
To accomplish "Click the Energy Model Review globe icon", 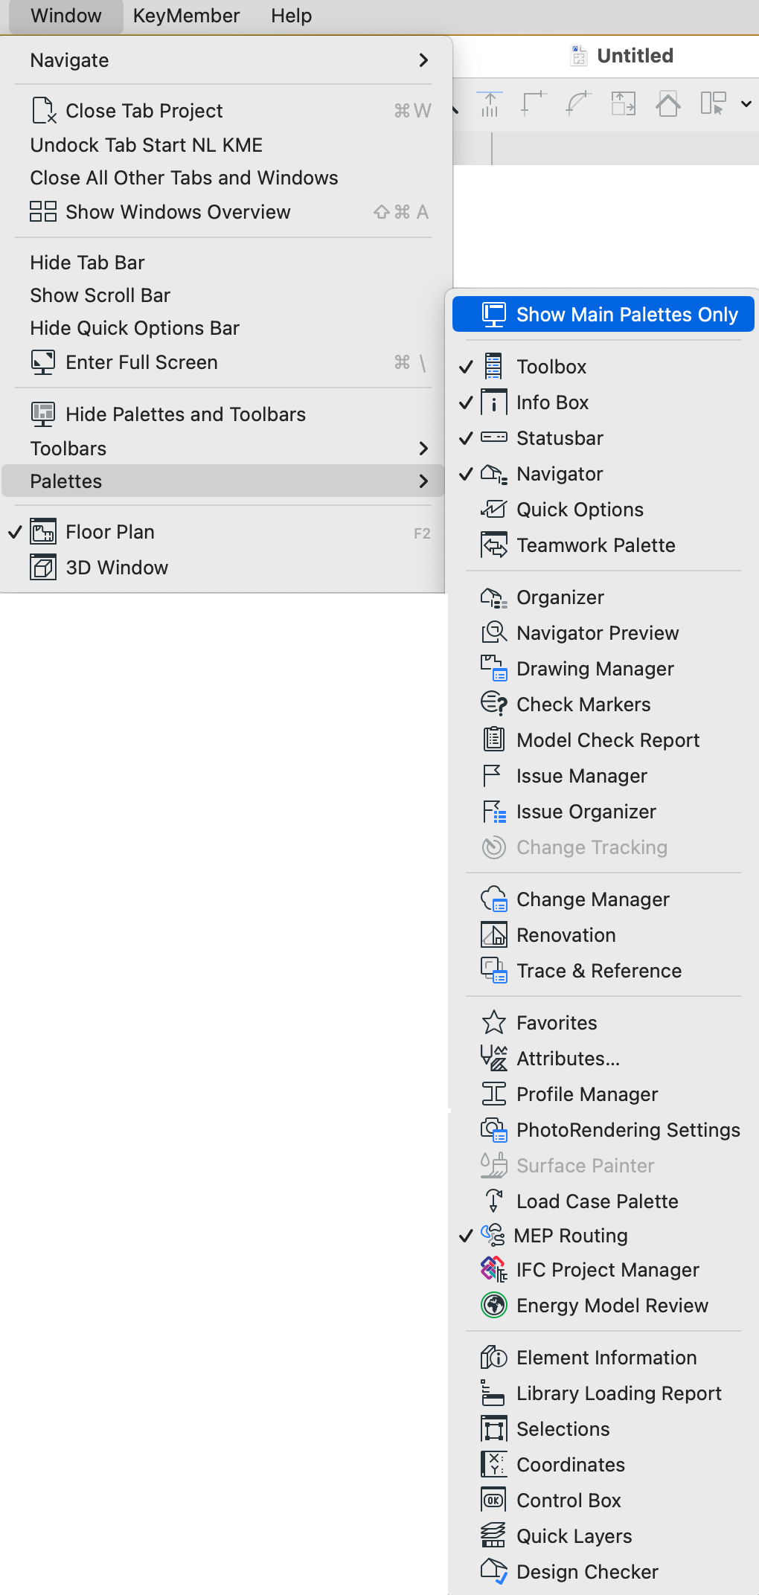I will (493, 1306).
